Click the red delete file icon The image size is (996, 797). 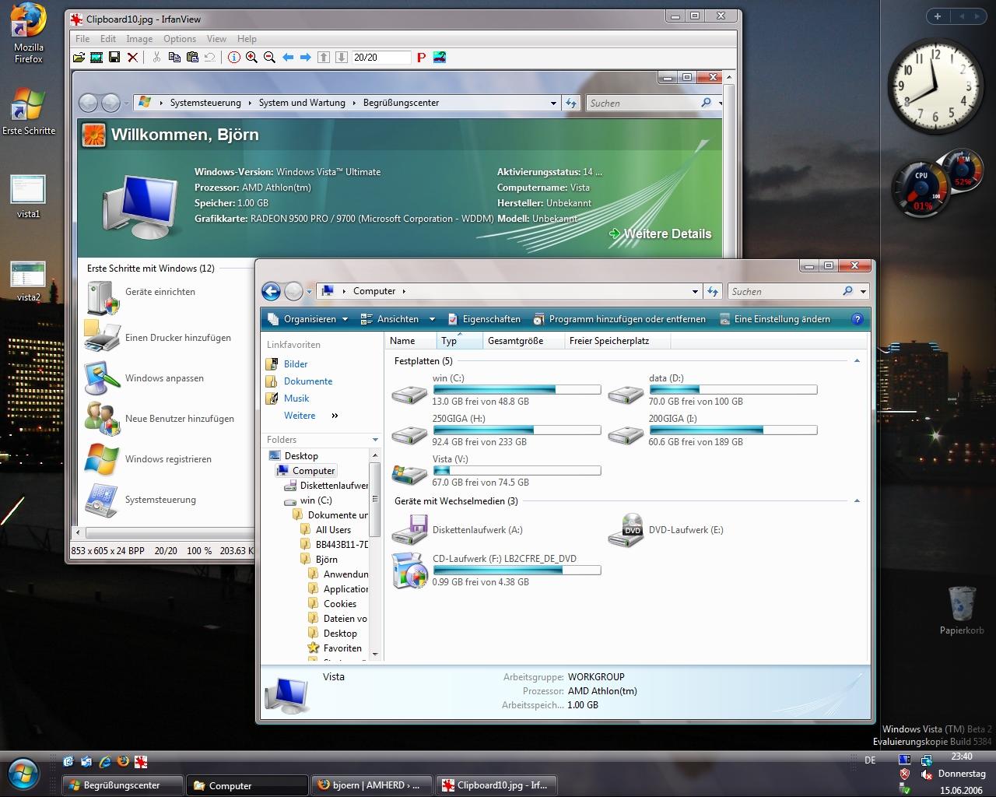tap(132, 57)
